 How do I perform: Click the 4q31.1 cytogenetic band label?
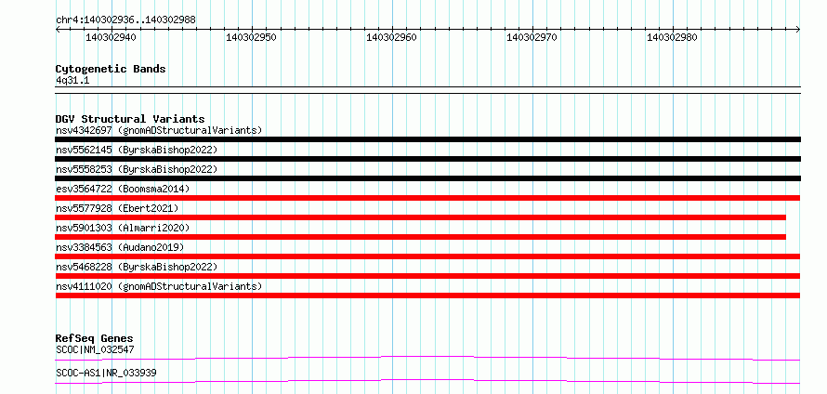coord(73,80)
